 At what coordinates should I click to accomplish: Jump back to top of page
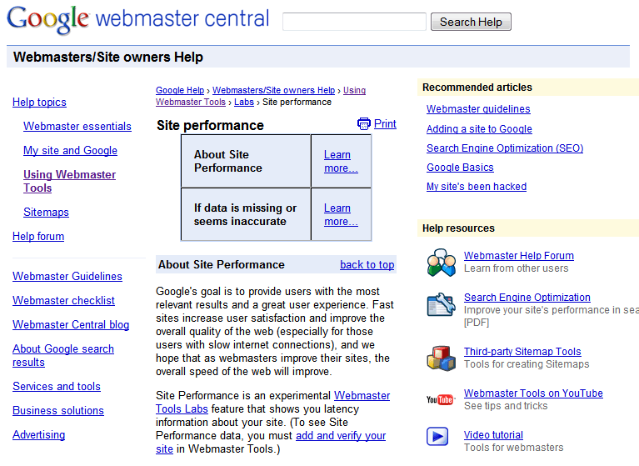pos(367,265)
